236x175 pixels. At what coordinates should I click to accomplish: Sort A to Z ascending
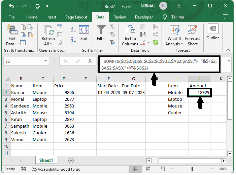[x=74, y=30]
